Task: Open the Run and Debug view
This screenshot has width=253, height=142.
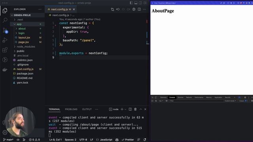Action: click(x=5, y=40)
